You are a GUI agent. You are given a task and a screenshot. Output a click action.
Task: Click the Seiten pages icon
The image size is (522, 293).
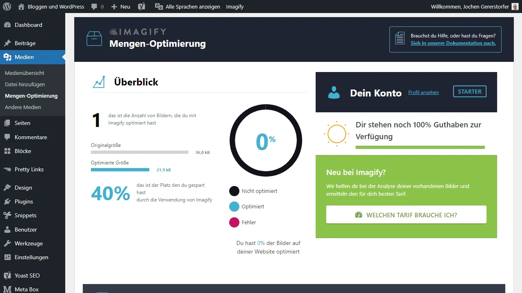pos(7,123)
